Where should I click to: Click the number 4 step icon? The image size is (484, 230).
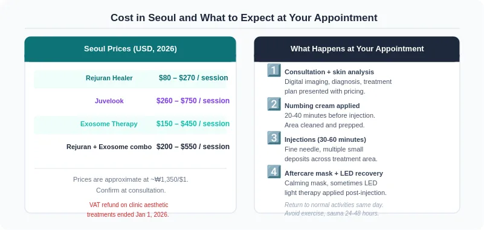[274, 171]
